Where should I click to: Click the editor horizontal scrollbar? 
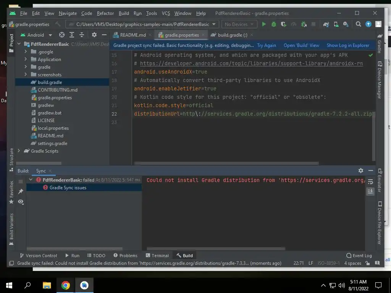tap(226, 163)
